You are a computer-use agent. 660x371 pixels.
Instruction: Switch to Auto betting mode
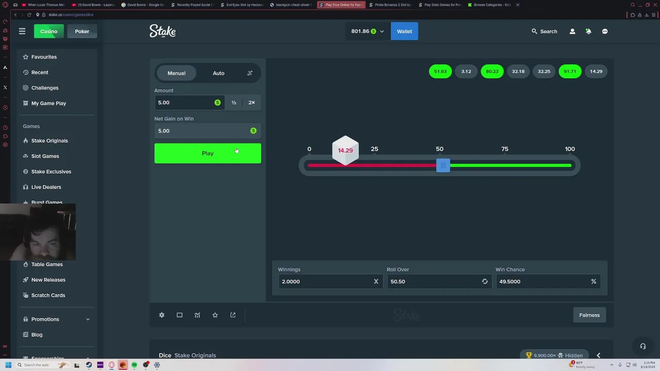coord(219,73)
